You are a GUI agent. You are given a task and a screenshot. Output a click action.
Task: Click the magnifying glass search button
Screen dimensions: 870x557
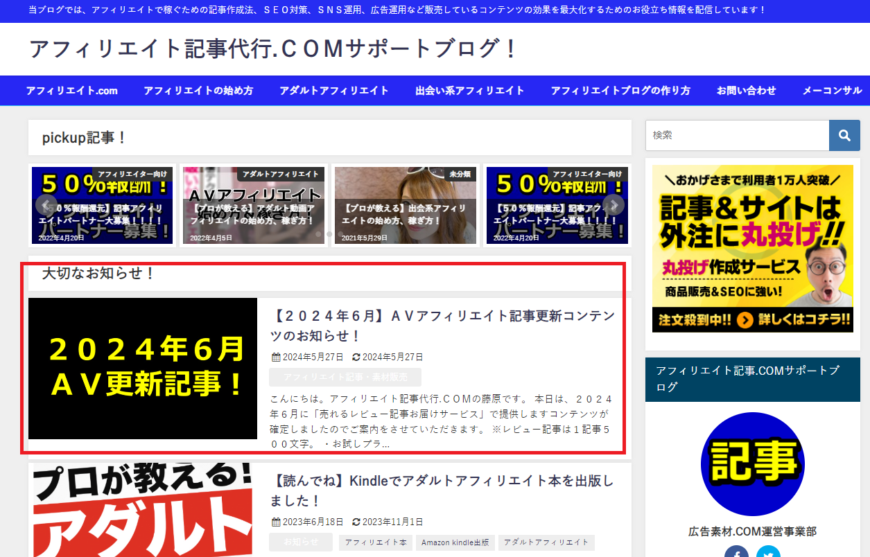[x=844, y=135]
